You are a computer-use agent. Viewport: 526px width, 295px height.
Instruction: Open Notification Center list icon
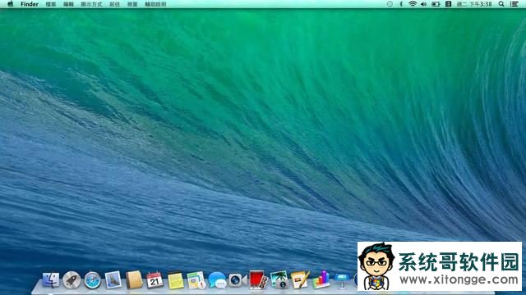514,4
